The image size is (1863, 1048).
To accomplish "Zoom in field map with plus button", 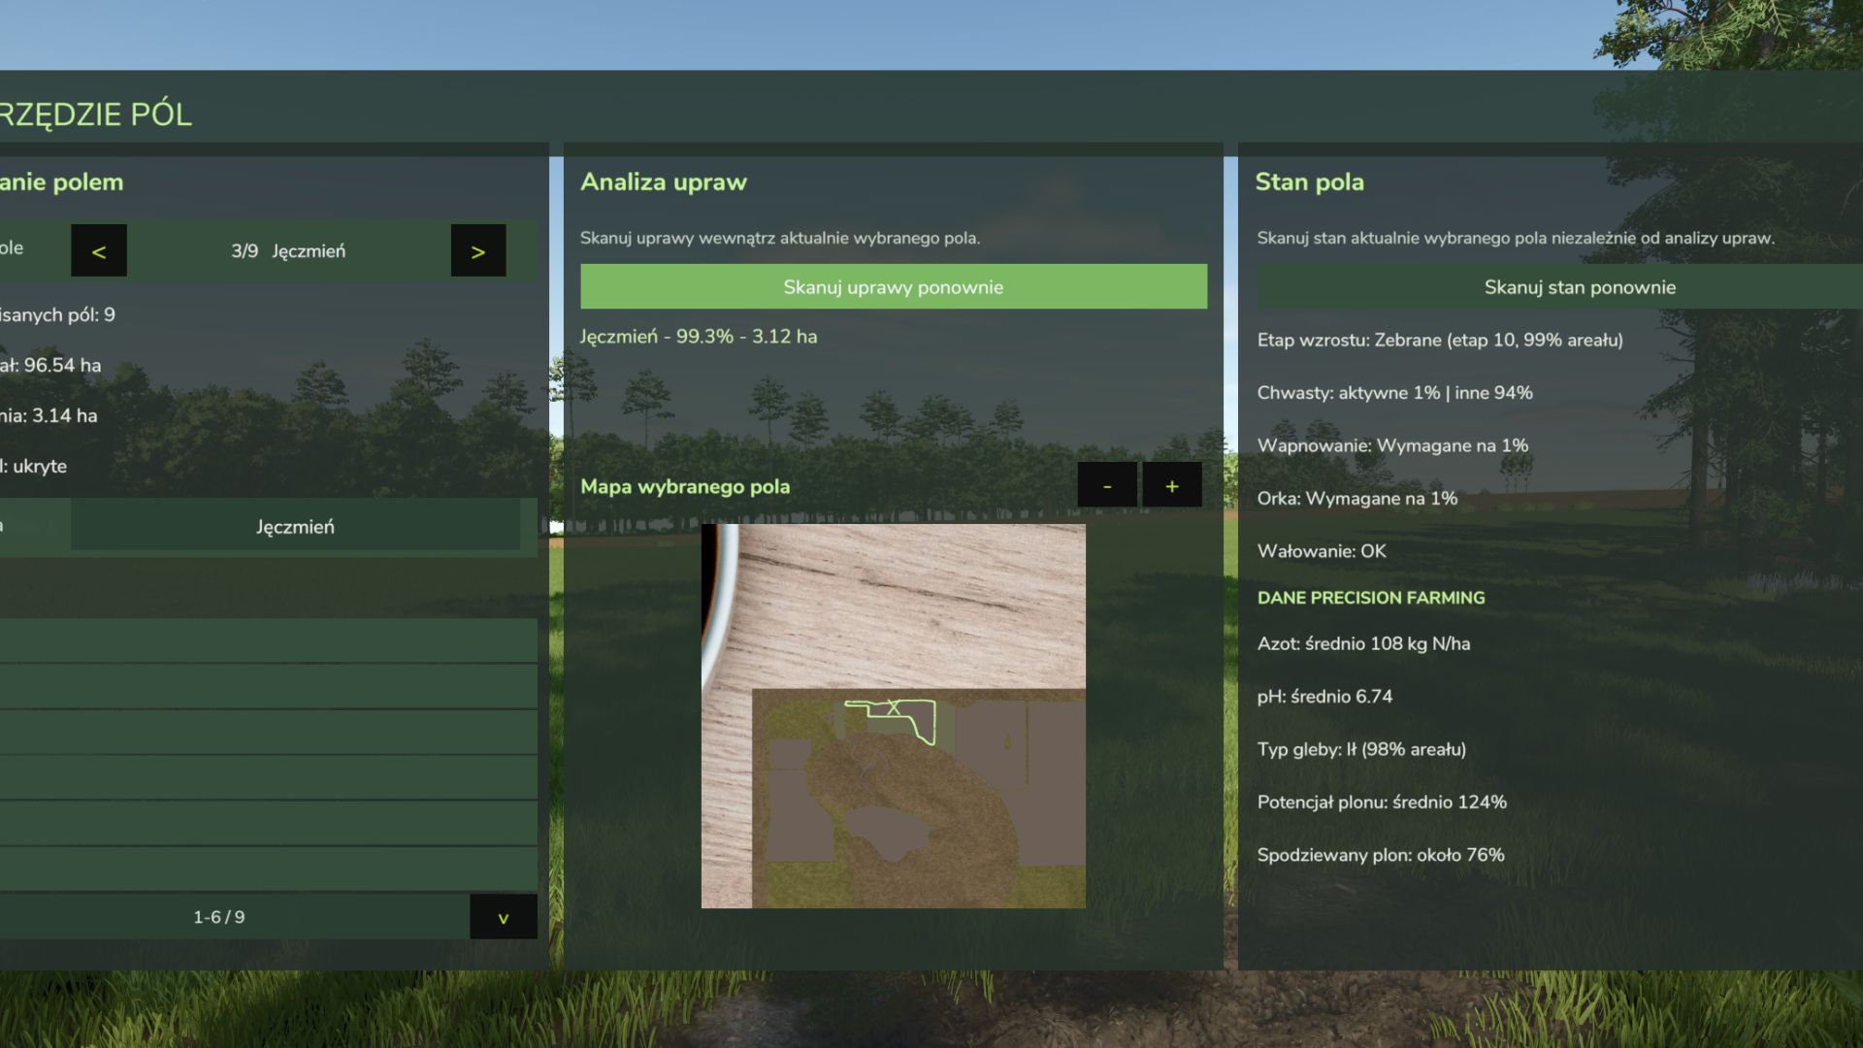I will click(1172, 484).
